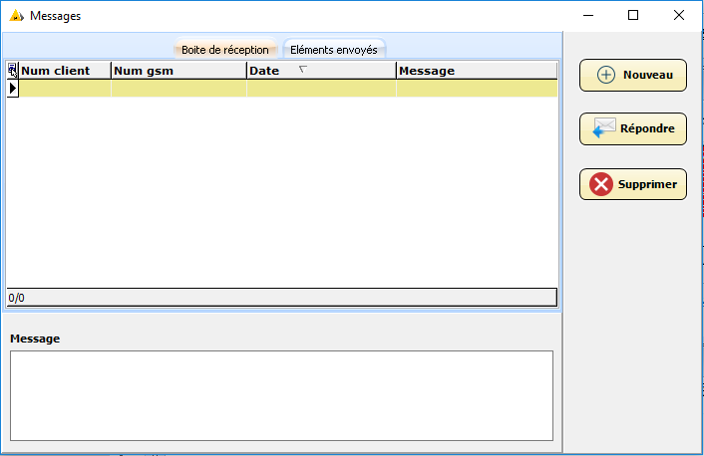Close the Messages window

(679, 16)
